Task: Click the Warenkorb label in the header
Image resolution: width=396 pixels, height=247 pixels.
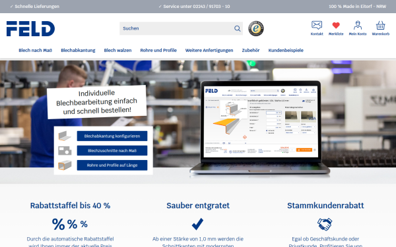Action: [x=381, y=34]
